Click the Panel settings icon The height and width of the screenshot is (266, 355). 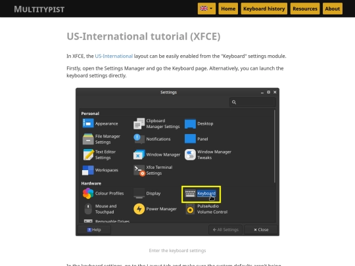tap(190, 139)
